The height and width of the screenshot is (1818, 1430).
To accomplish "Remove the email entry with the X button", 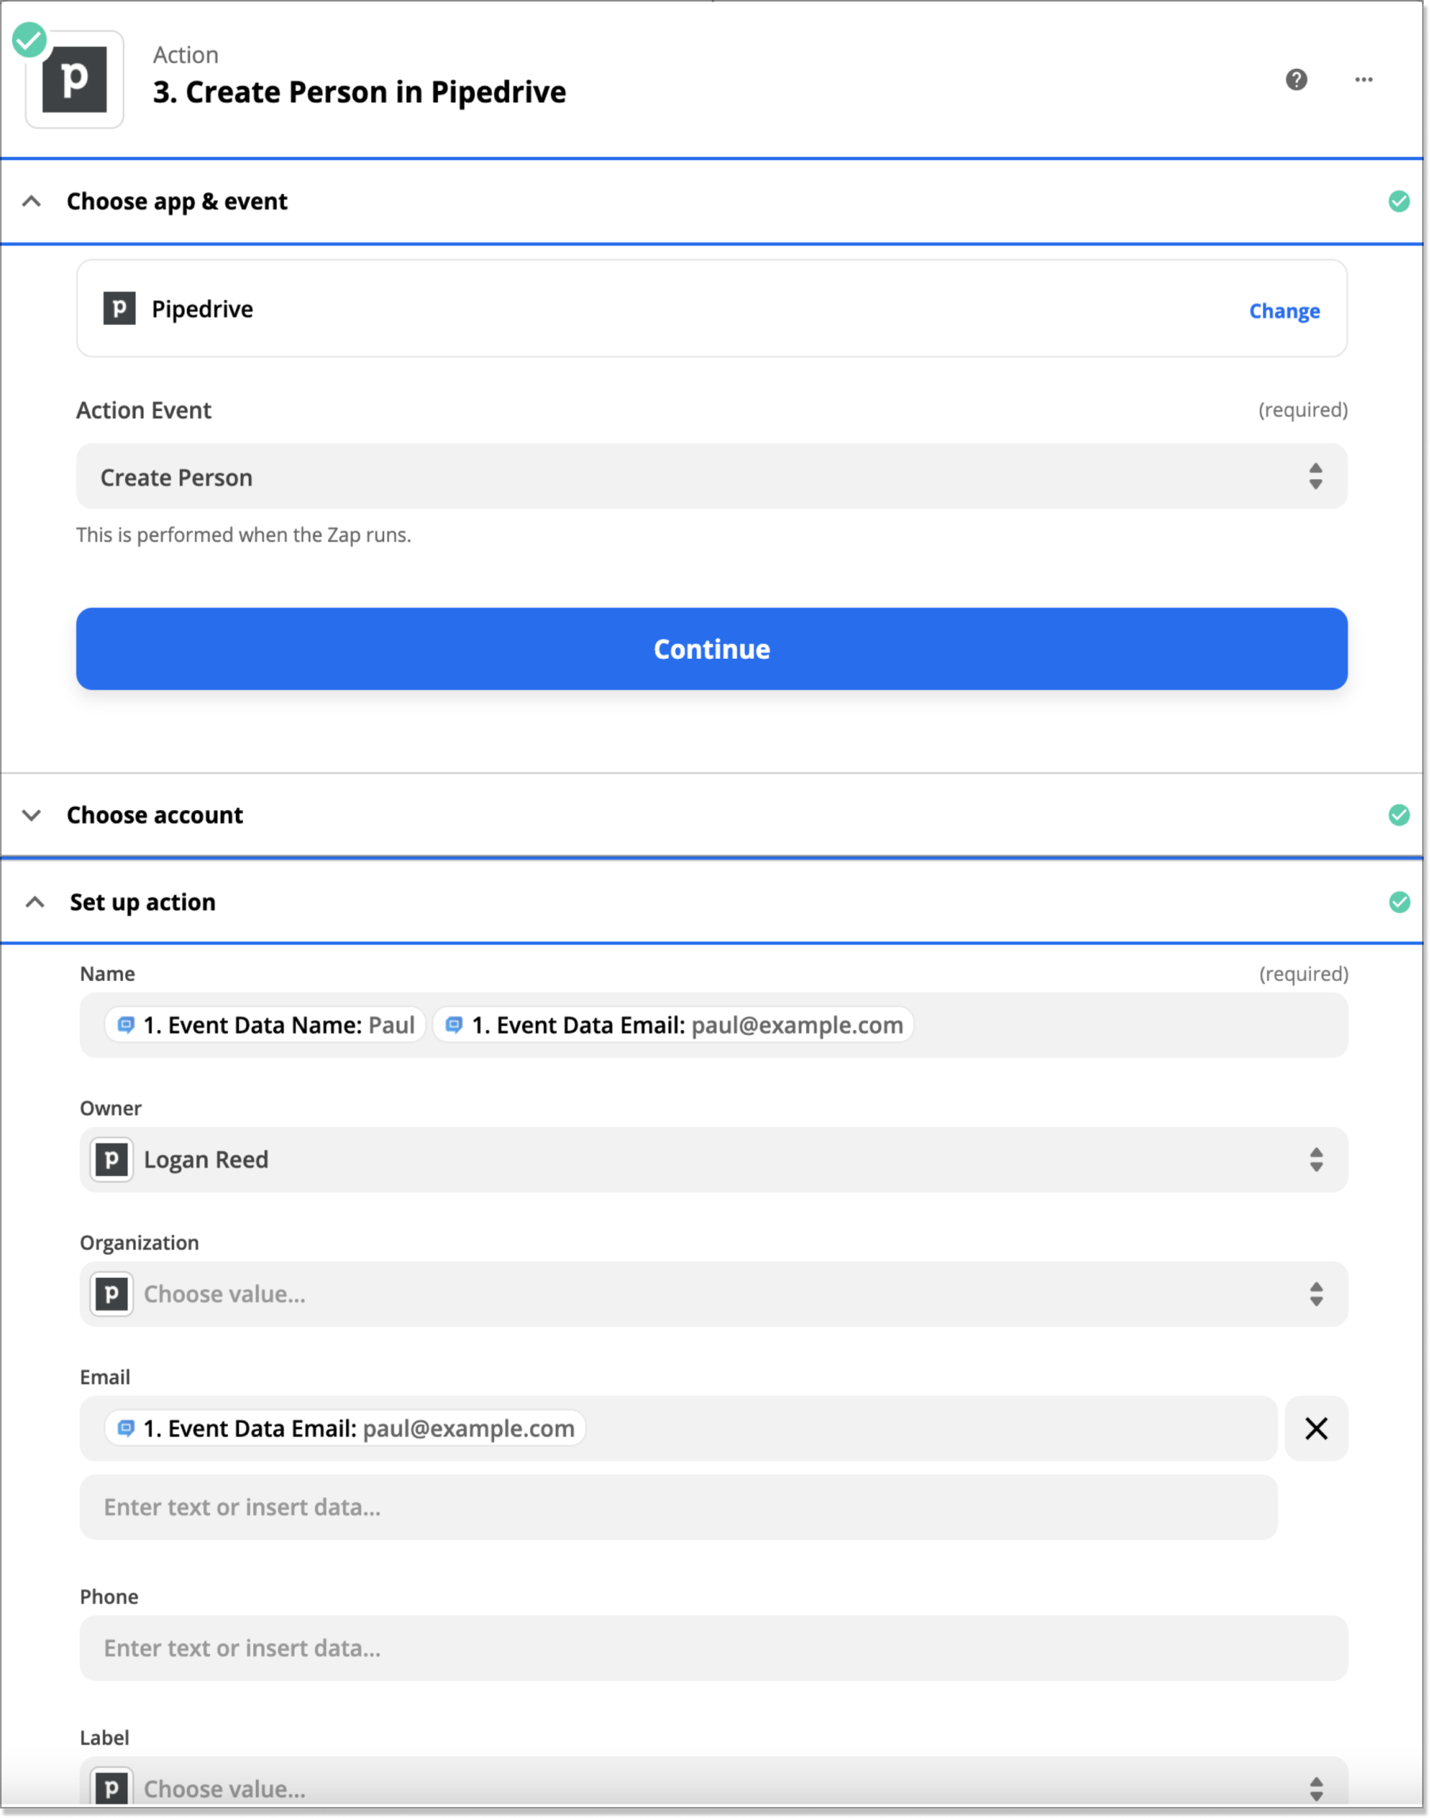I will pyautogui.click(x=1315, y=1428).
